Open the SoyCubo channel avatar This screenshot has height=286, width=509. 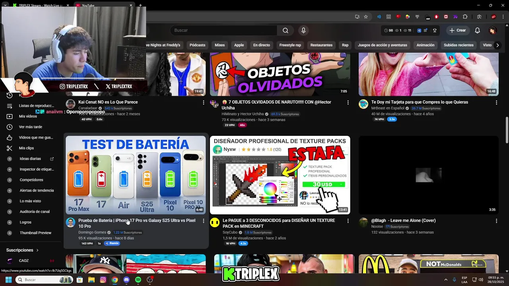pos(215,222)
